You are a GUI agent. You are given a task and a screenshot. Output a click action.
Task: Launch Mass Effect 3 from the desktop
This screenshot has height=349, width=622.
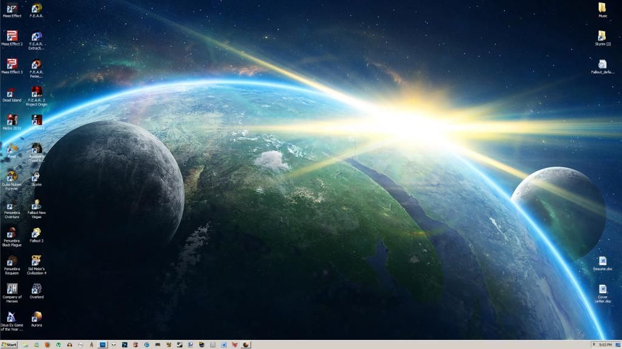point(12,64)
